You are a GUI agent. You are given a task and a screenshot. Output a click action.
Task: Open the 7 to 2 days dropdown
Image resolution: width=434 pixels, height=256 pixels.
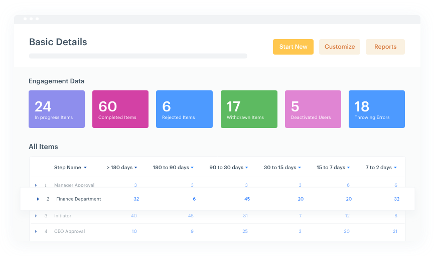click(395, 168)
